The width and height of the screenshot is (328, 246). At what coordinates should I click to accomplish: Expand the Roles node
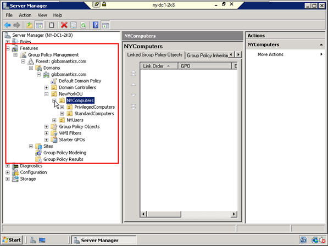8,42
